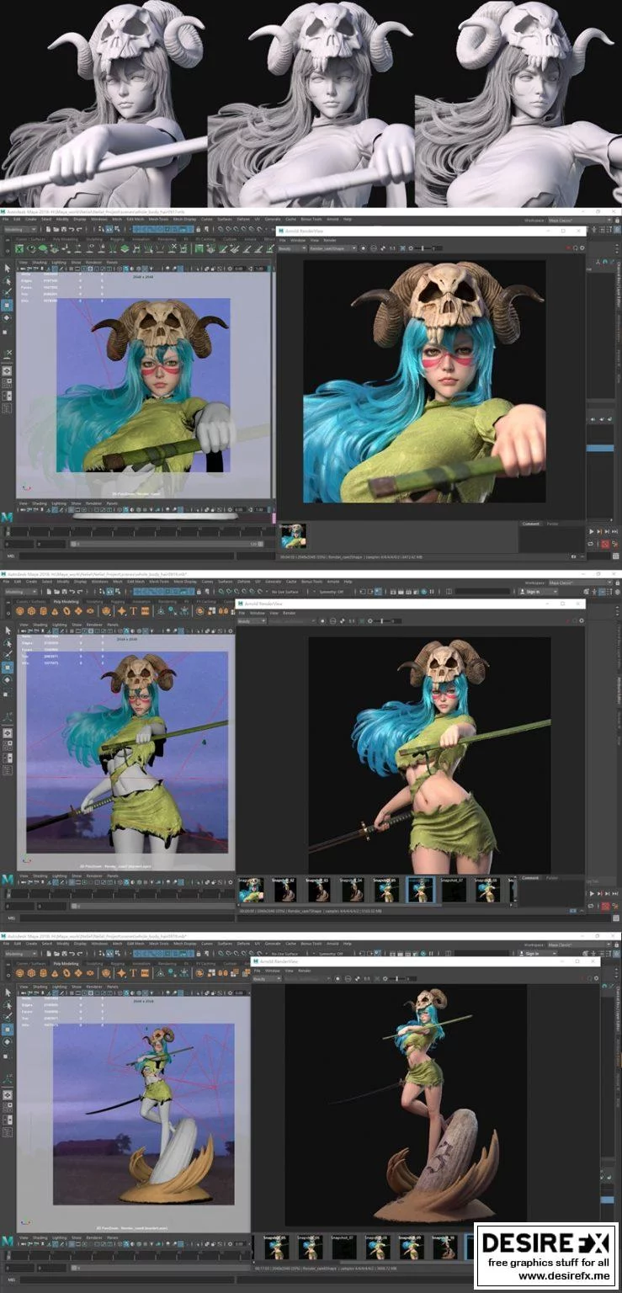622x1293 pixels.
Task: Switch to the Poly Modeling shelf tab in the half-body window
Action: 66,602
